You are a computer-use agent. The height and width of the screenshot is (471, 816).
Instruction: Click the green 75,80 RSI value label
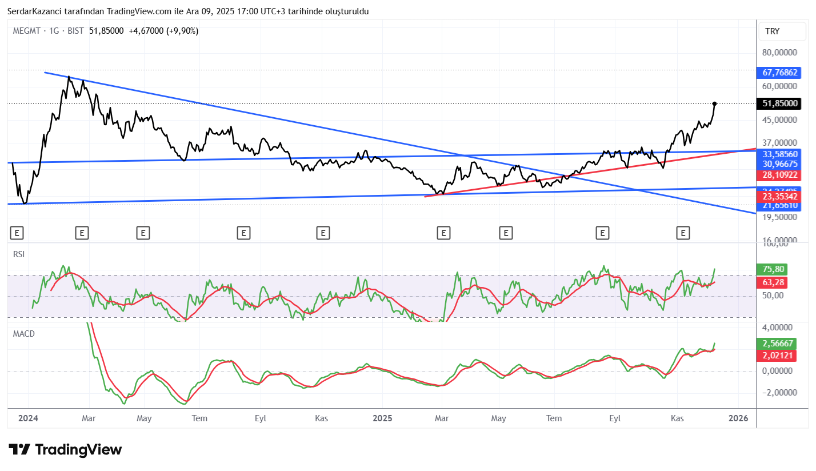[x=770, y=269]
